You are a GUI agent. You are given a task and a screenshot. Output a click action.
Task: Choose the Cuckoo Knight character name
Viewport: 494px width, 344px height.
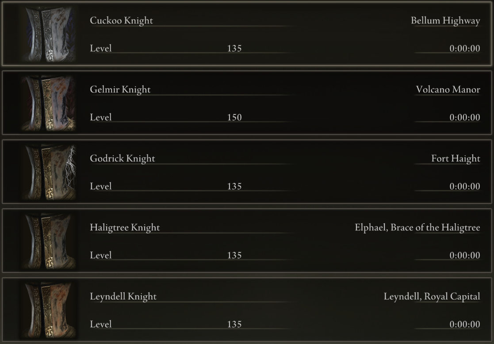tap(121, 20)
